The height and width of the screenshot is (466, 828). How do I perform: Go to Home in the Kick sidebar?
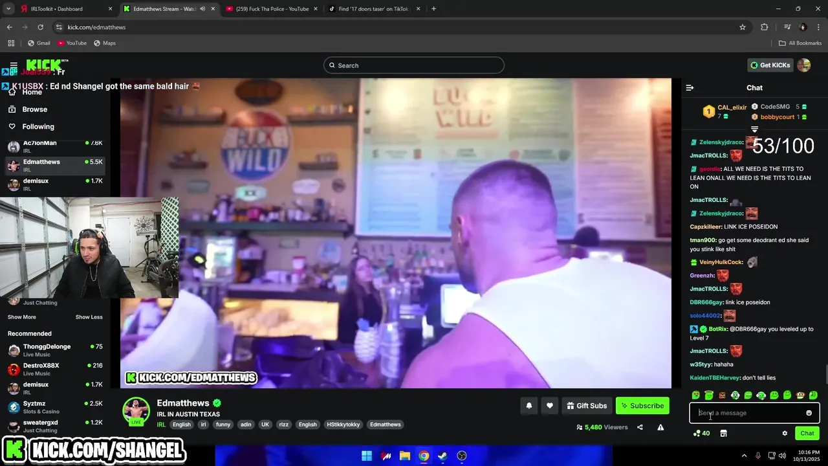pyautogui.click(x=25, y=92)
